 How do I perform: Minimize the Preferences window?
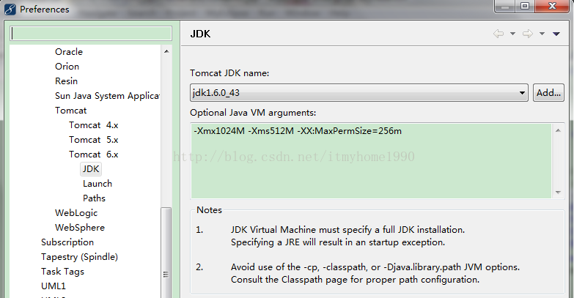[x=505, y=6]
